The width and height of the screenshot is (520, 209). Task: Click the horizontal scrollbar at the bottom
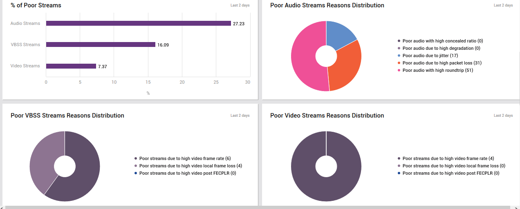click(258, 207)
